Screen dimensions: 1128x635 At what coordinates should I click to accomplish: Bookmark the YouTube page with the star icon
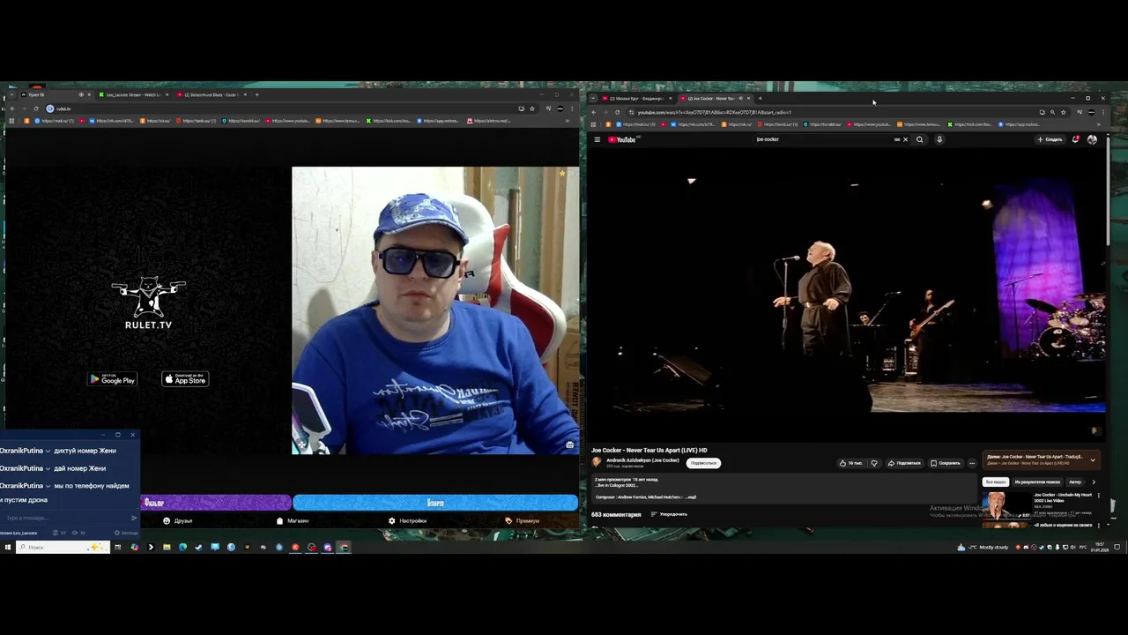tap(1063, 112)
